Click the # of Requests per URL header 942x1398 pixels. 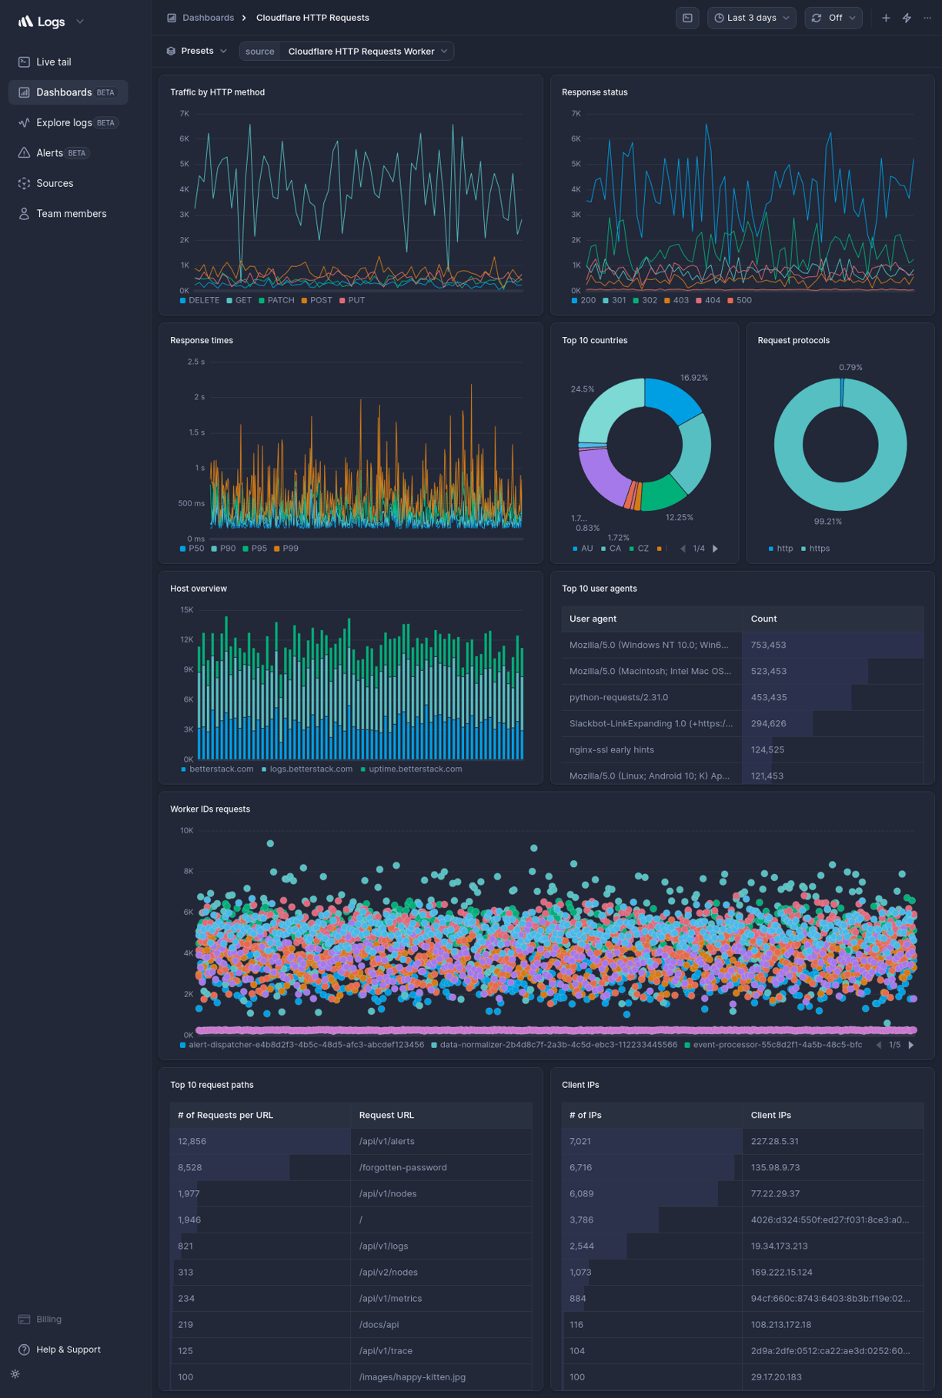pos(260,1115)
